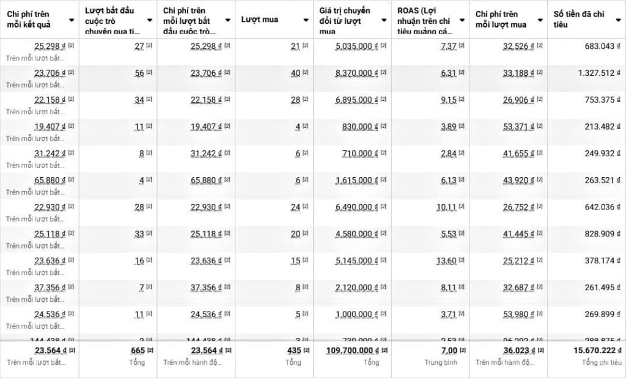Click the footnote icon beside 5.035.000 đ
Screen dimensions: 626x380
[x=383, y=46]
